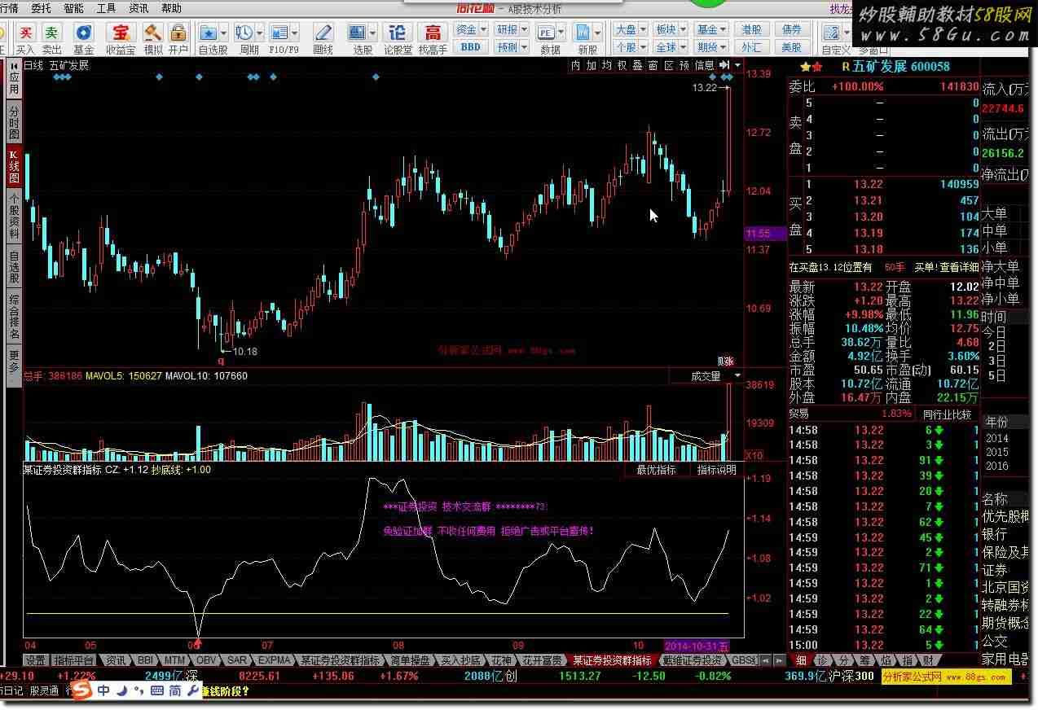Click the 2014-10-31 date marker
This screenshot has width=1038, height=710.
click(x=697, y=645)
